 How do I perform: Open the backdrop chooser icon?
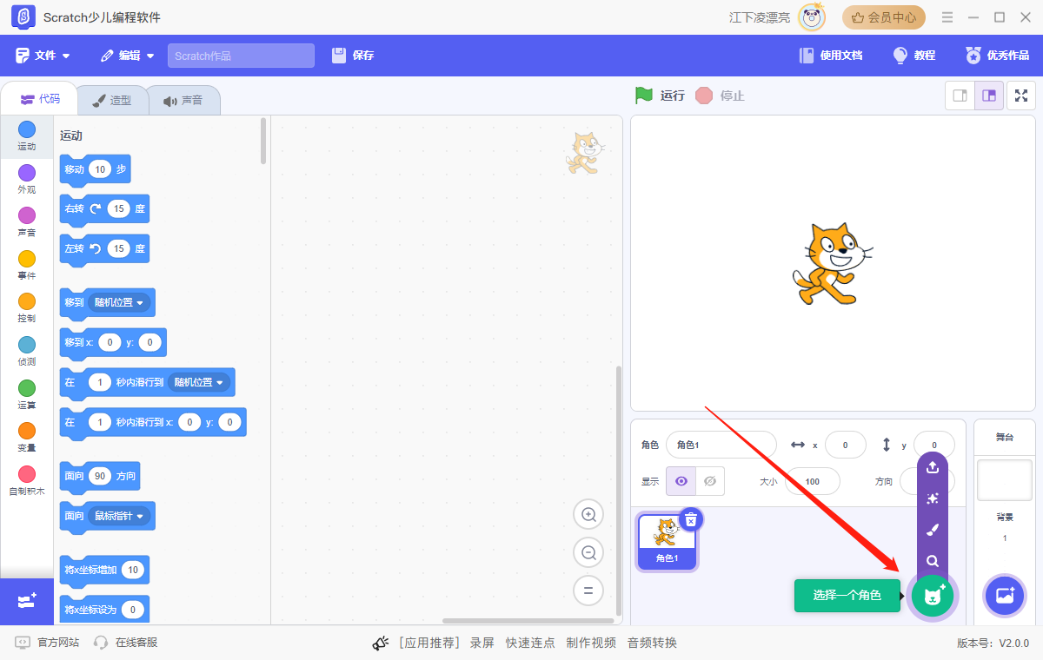[1005, 596]
